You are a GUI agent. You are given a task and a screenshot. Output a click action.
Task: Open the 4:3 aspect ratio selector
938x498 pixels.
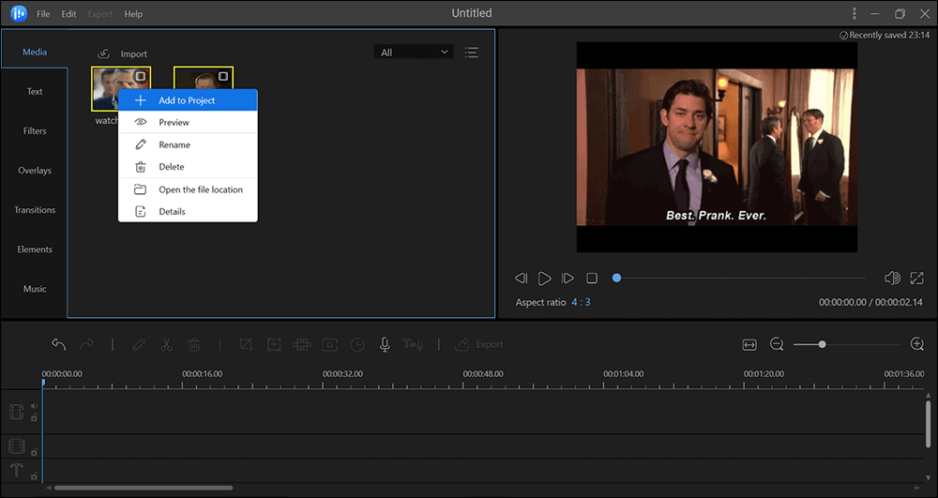tap(581, 302)
